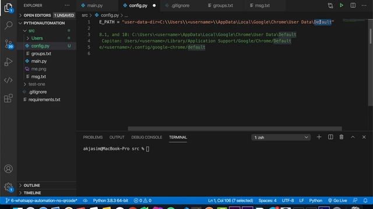Run Python file with play button
Viewport: 373px width, 209px height.
coord(342,5)
